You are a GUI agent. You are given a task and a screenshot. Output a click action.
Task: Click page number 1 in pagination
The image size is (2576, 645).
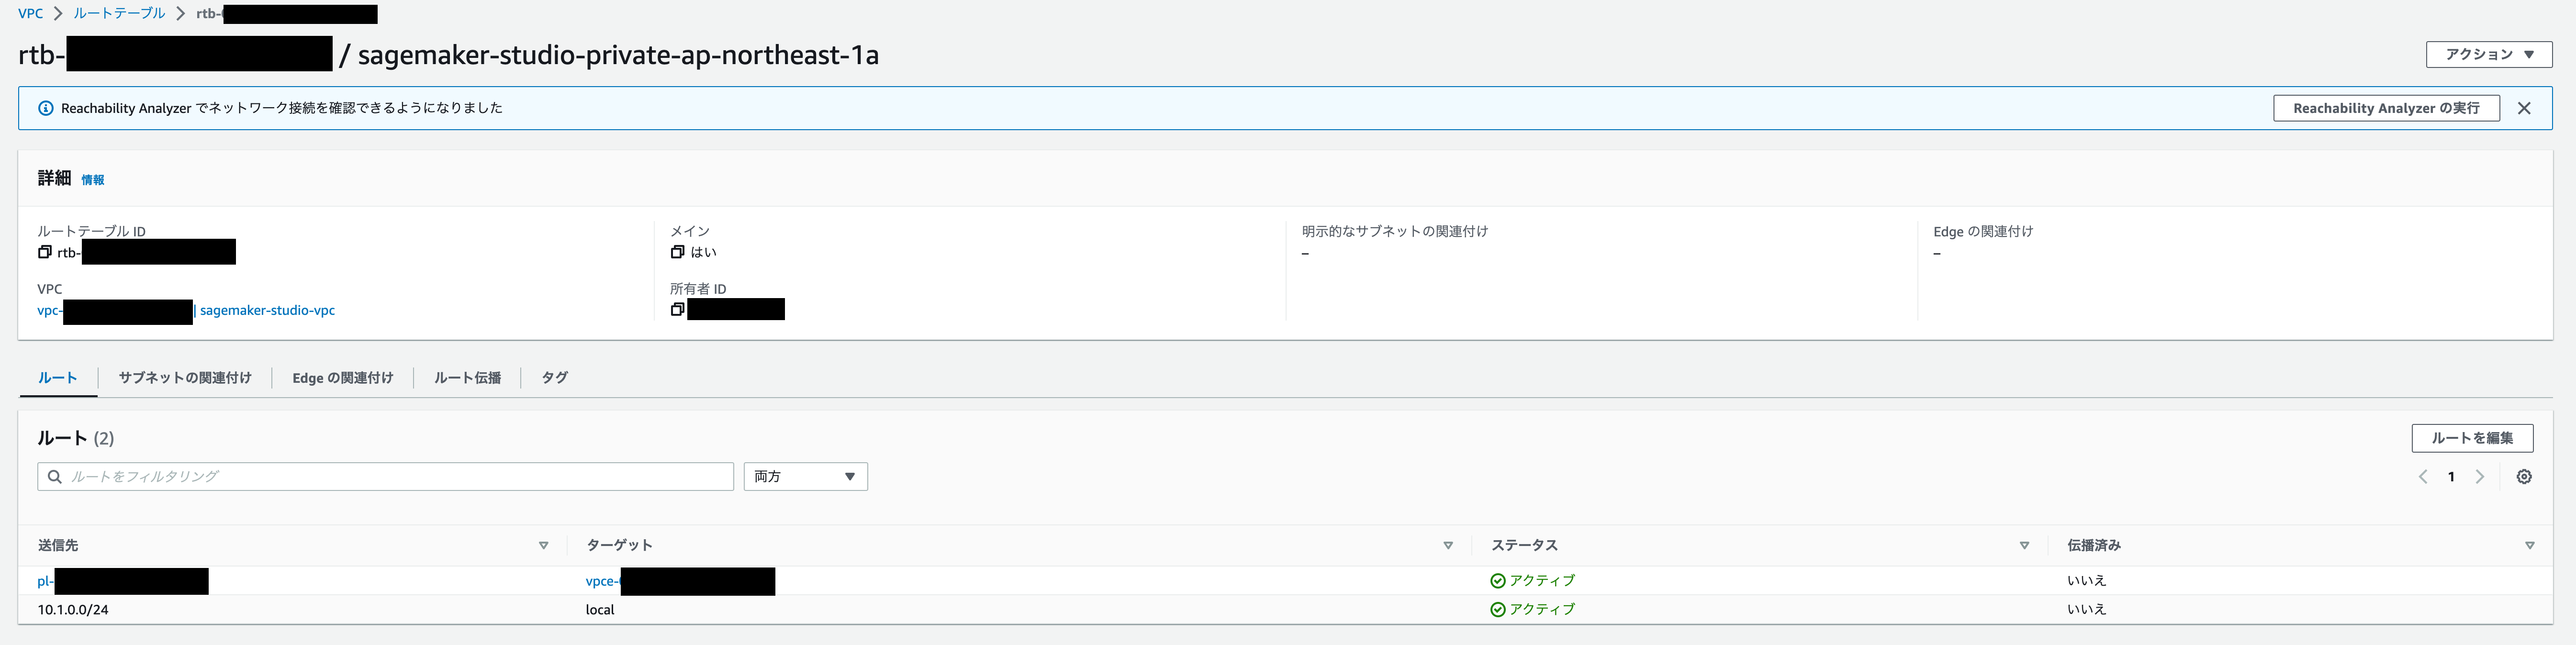point(2451,477)
